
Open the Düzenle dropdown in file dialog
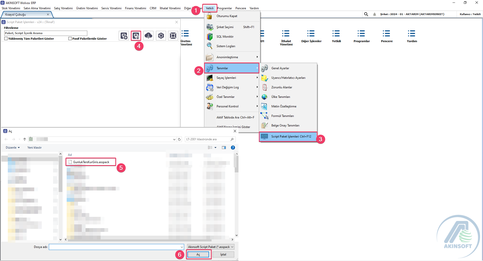tap(13, 148)
